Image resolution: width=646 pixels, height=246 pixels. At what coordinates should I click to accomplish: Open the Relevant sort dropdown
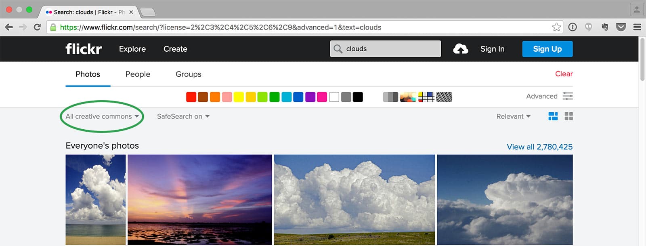point(513,116)
